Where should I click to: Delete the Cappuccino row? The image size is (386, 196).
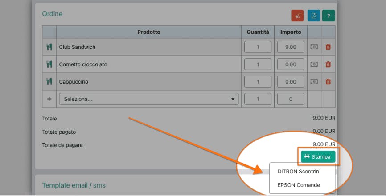(328, 81)
